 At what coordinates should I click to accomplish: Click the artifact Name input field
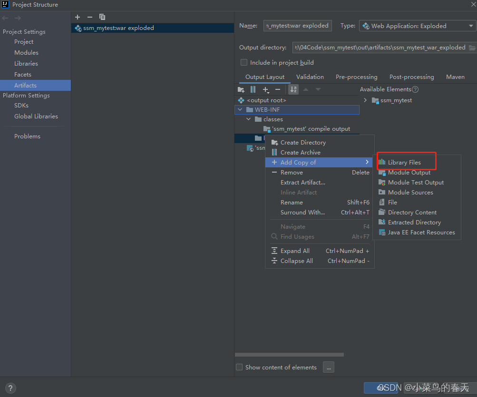298,26
